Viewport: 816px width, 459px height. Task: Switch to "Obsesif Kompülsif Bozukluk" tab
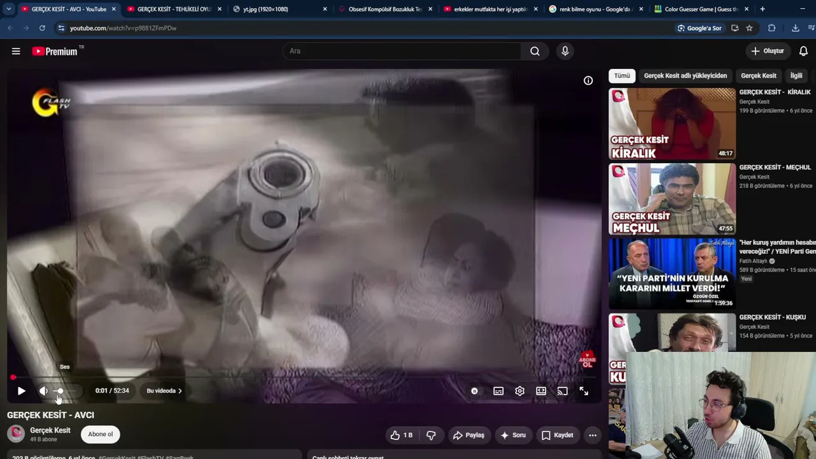pos(386,9)
